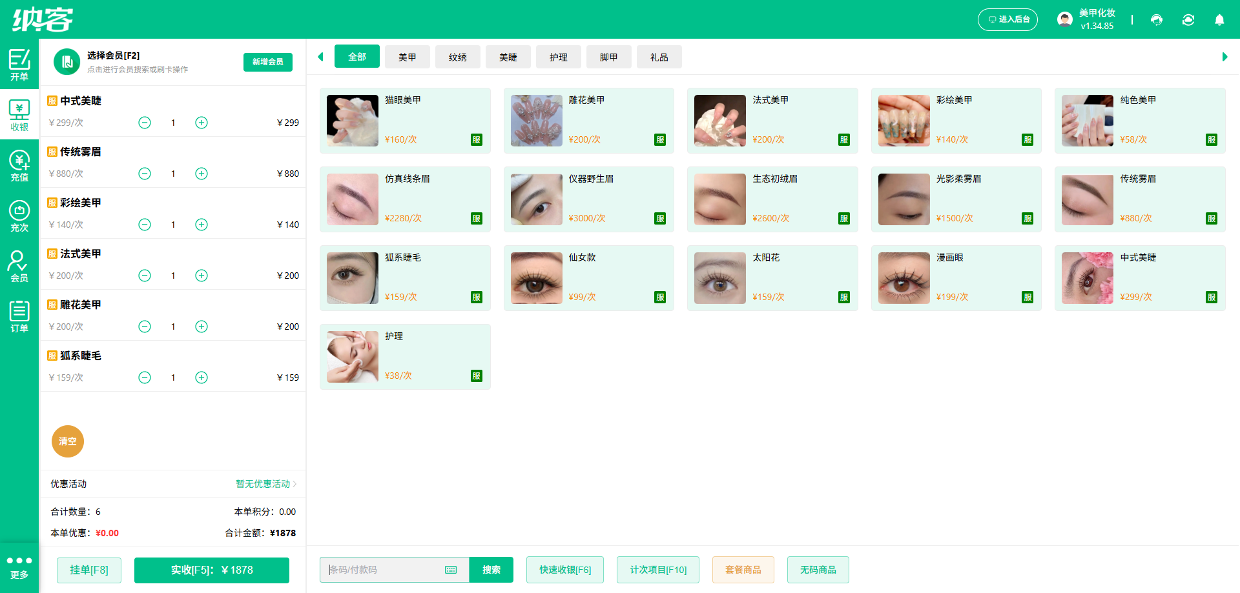Click the member selection card icon
Screen dimensions: 1240x593
click(67, 62)
